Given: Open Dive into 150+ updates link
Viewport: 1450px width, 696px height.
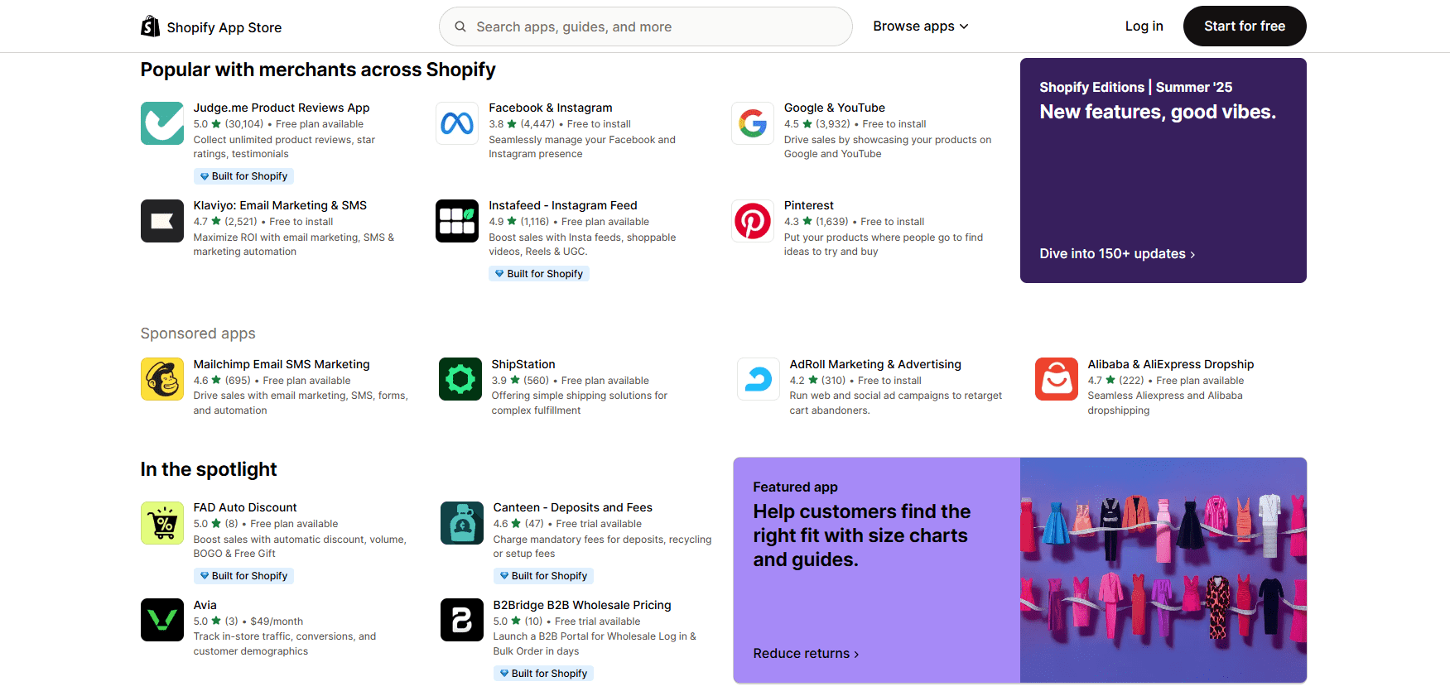Looking at the screenshot, I should [1116, 254].
